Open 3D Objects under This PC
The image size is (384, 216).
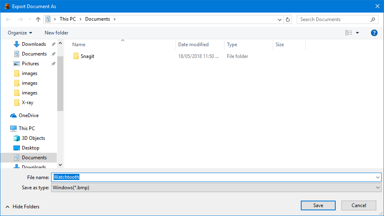(33, 138)
